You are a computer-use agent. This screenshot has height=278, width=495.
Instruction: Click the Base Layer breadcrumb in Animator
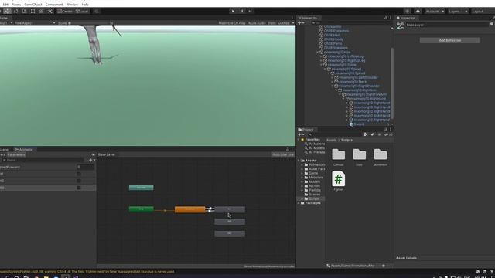pos(107,154)
